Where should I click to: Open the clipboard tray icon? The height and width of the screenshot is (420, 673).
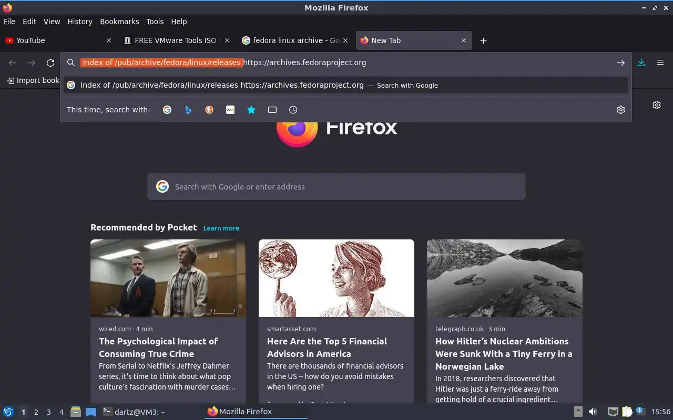[627, 412]
